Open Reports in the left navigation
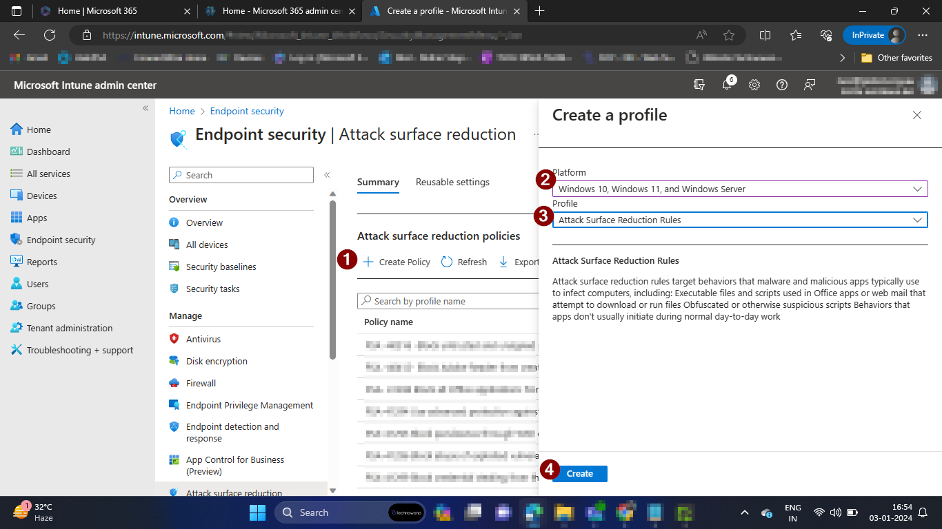The width and height of the screenshot is (942, 529). (34, 262)
